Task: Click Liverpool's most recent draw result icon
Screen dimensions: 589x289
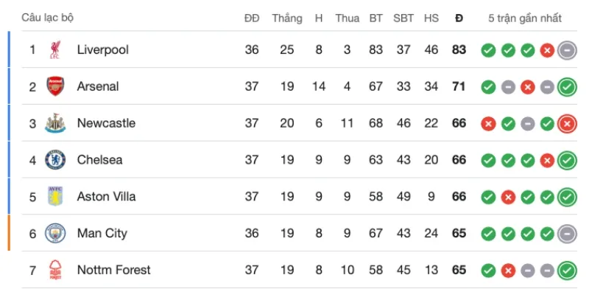Action: pos(567,50)
